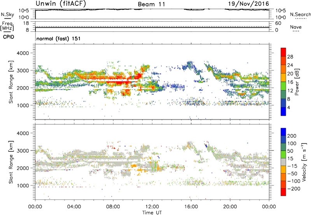Image resolution: width=311 pixels, height=215 pixels.
Task: Click the rightmost 00:00 time tick label
Action: coord(269,207)
